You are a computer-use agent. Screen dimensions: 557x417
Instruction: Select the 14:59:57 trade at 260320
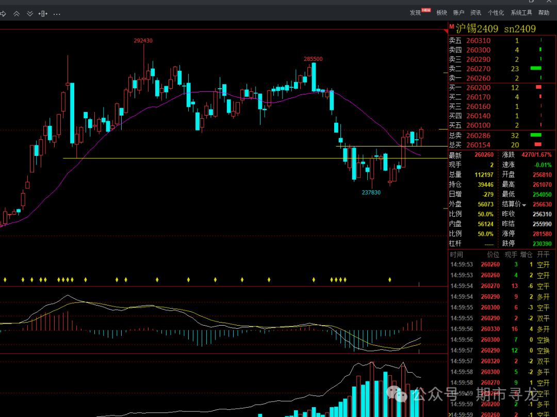pos(502,361)
